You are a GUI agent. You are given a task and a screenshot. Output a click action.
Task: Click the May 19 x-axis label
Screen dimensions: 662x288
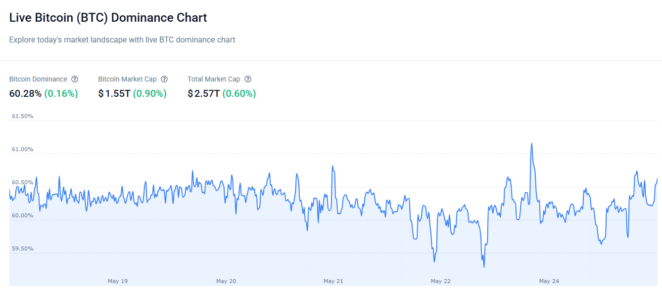coord(118,281)
